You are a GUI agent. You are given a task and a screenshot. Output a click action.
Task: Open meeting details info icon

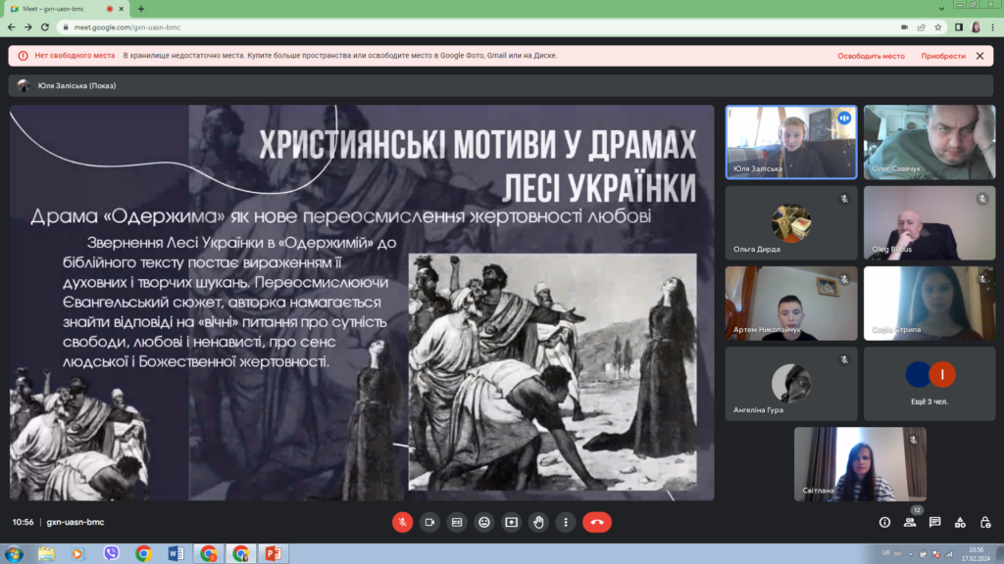point(884,523)
